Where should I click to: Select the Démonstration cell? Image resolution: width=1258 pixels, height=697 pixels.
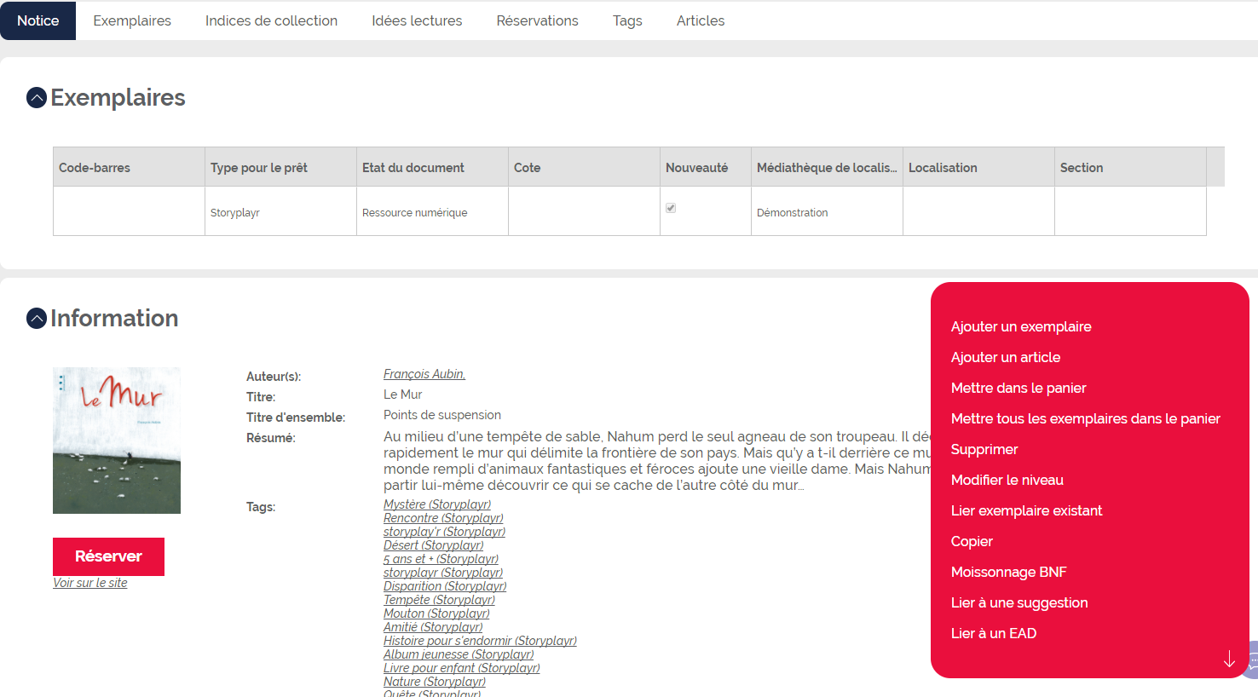827,212
